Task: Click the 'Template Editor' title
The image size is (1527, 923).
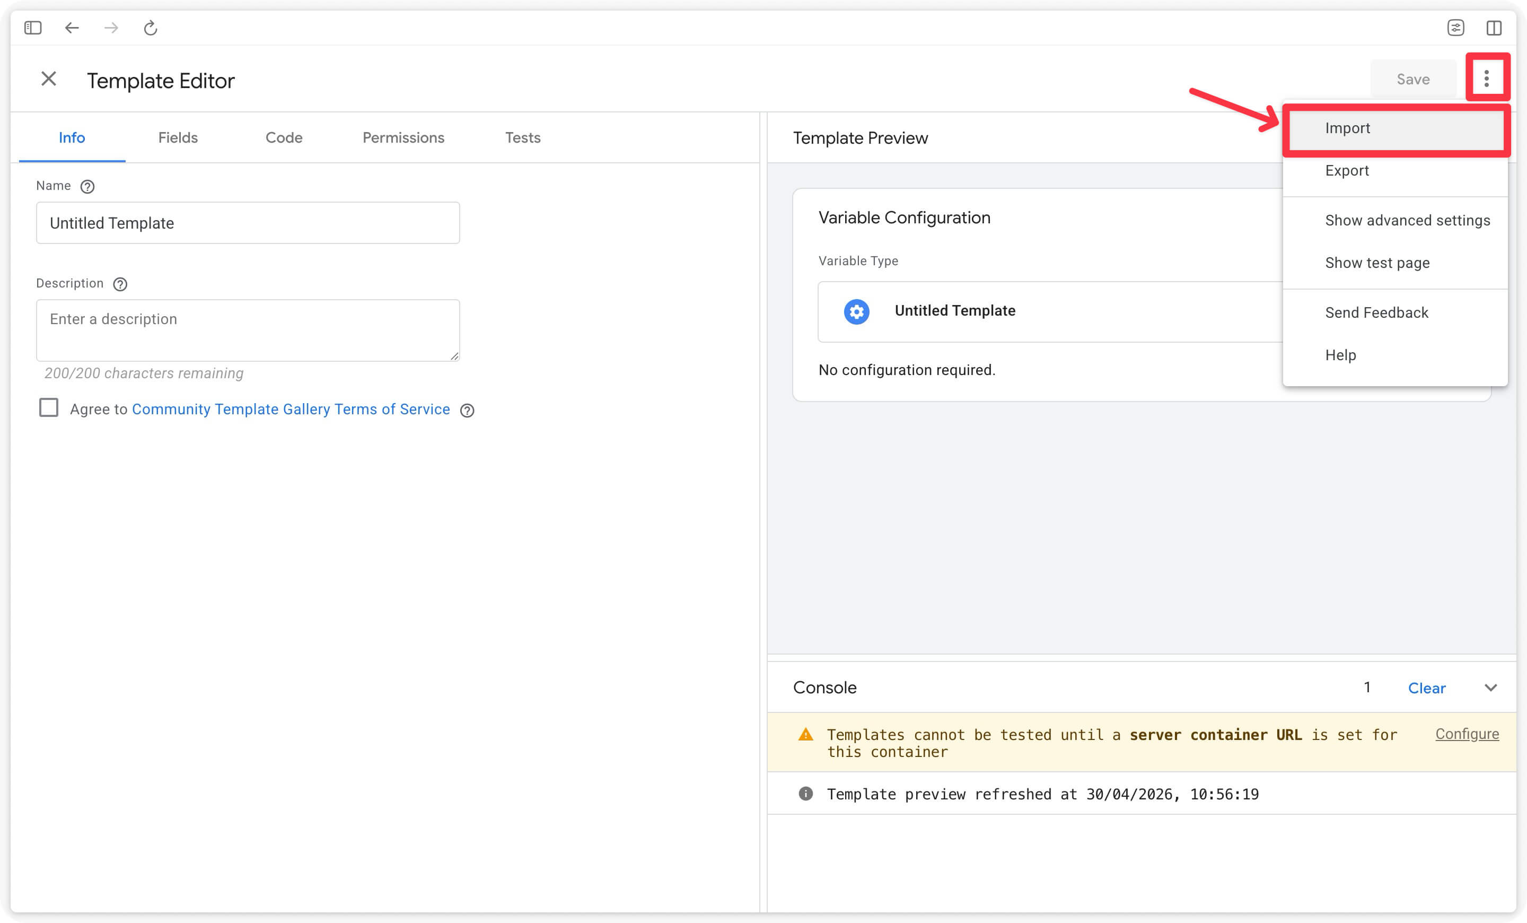Action: [x=161, y=81]
